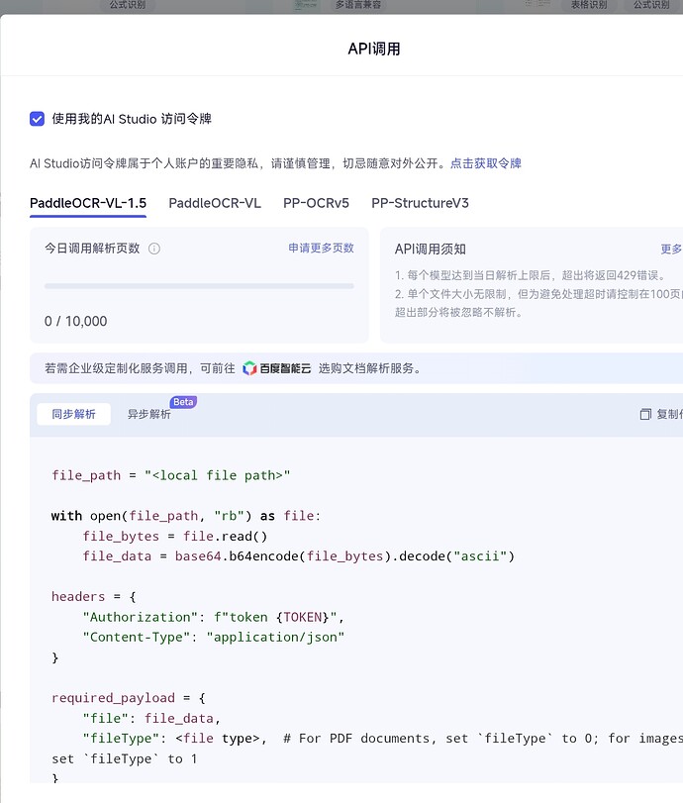Click the base64.b64encode code line
This screenshot has width=683, height=803.
(299, 556)
